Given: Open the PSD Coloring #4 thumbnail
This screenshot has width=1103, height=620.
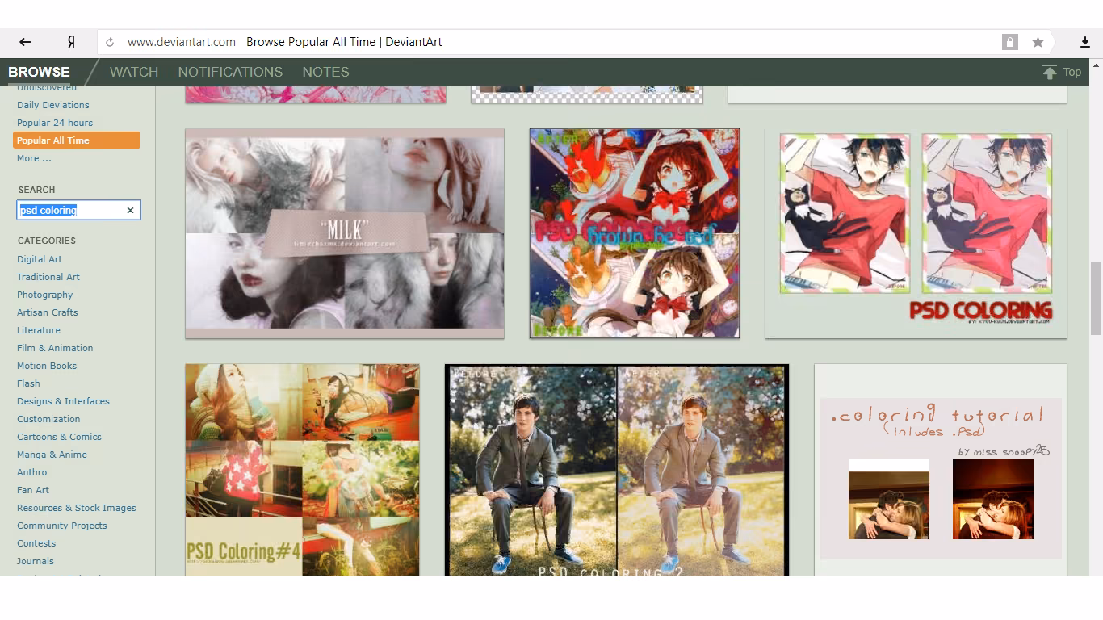Looking at the screenshot, I should click(x=302, y=470).
